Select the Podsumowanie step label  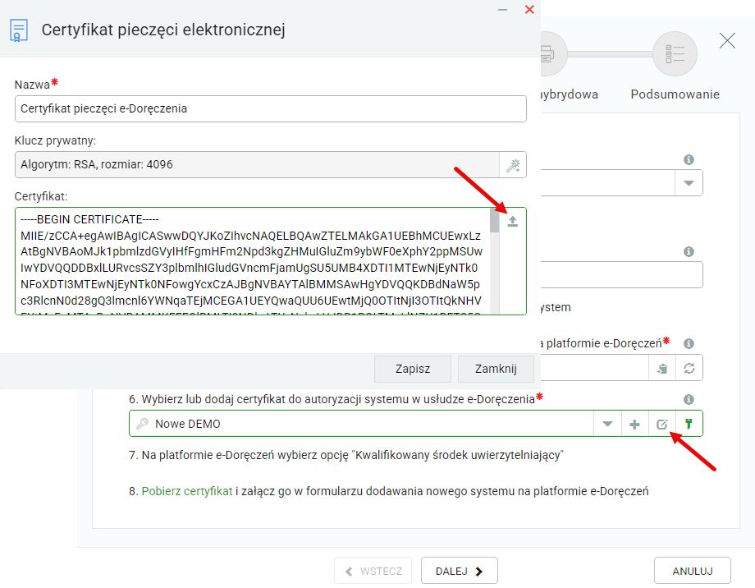675,94
